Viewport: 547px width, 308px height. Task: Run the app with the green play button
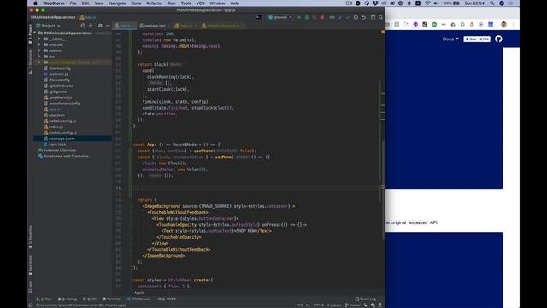[x=299, y=17]
